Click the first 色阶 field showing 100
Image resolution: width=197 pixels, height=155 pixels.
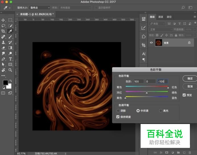tap(139, 81)
